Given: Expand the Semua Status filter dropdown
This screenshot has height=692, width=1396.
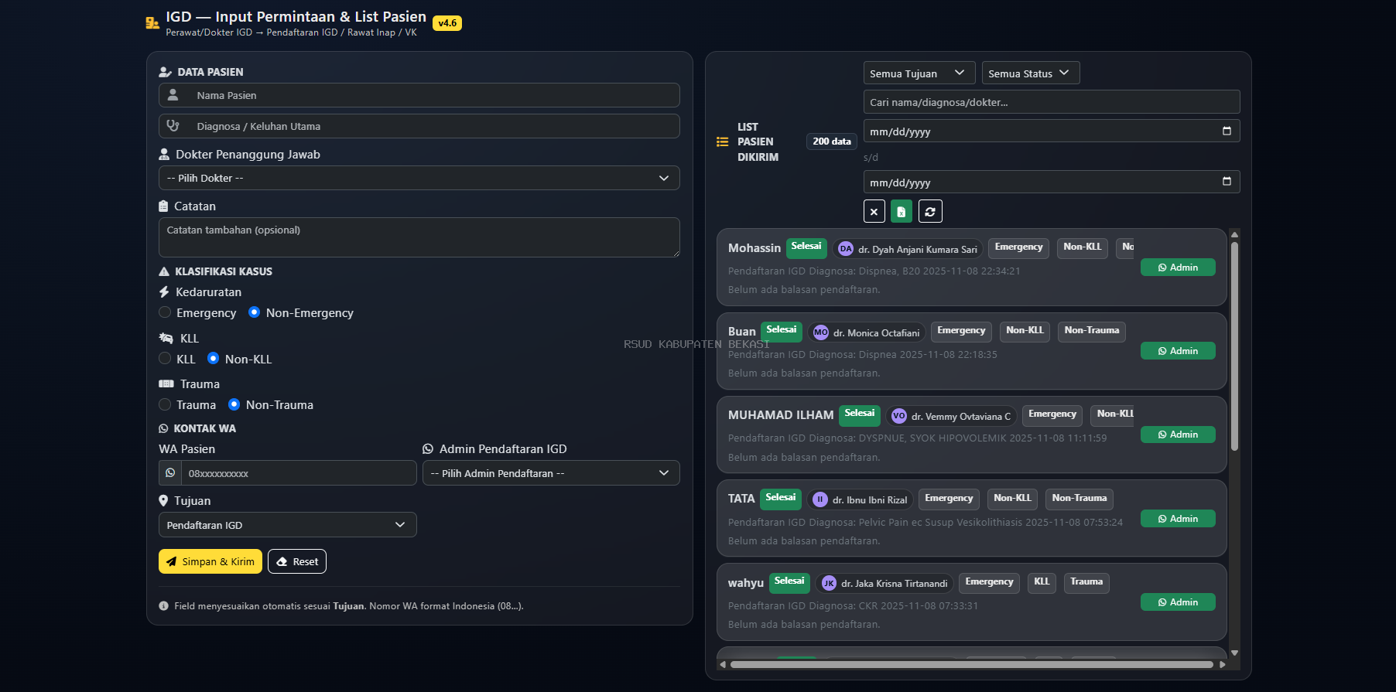Looking at the screenshot, I should [x=1030, y=73].
